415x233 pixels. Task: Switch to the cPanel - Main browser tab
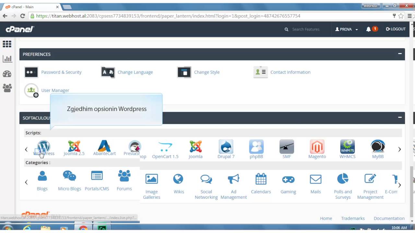[x=31, y=7]
